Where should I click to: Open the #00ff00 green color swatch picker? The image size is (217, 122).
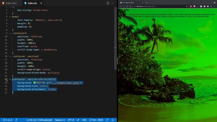35,83
